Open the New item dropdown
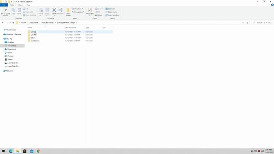274x154 pixels. coord(77,9)
